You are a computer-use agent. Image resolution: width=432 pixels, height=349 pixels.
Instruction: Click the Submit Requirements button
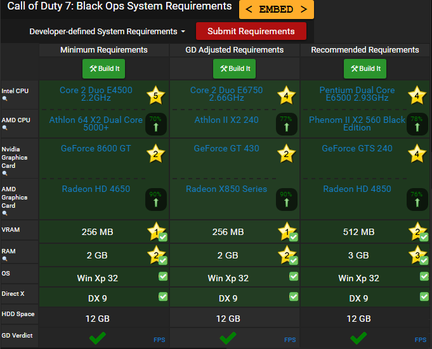tap(251, 31)
